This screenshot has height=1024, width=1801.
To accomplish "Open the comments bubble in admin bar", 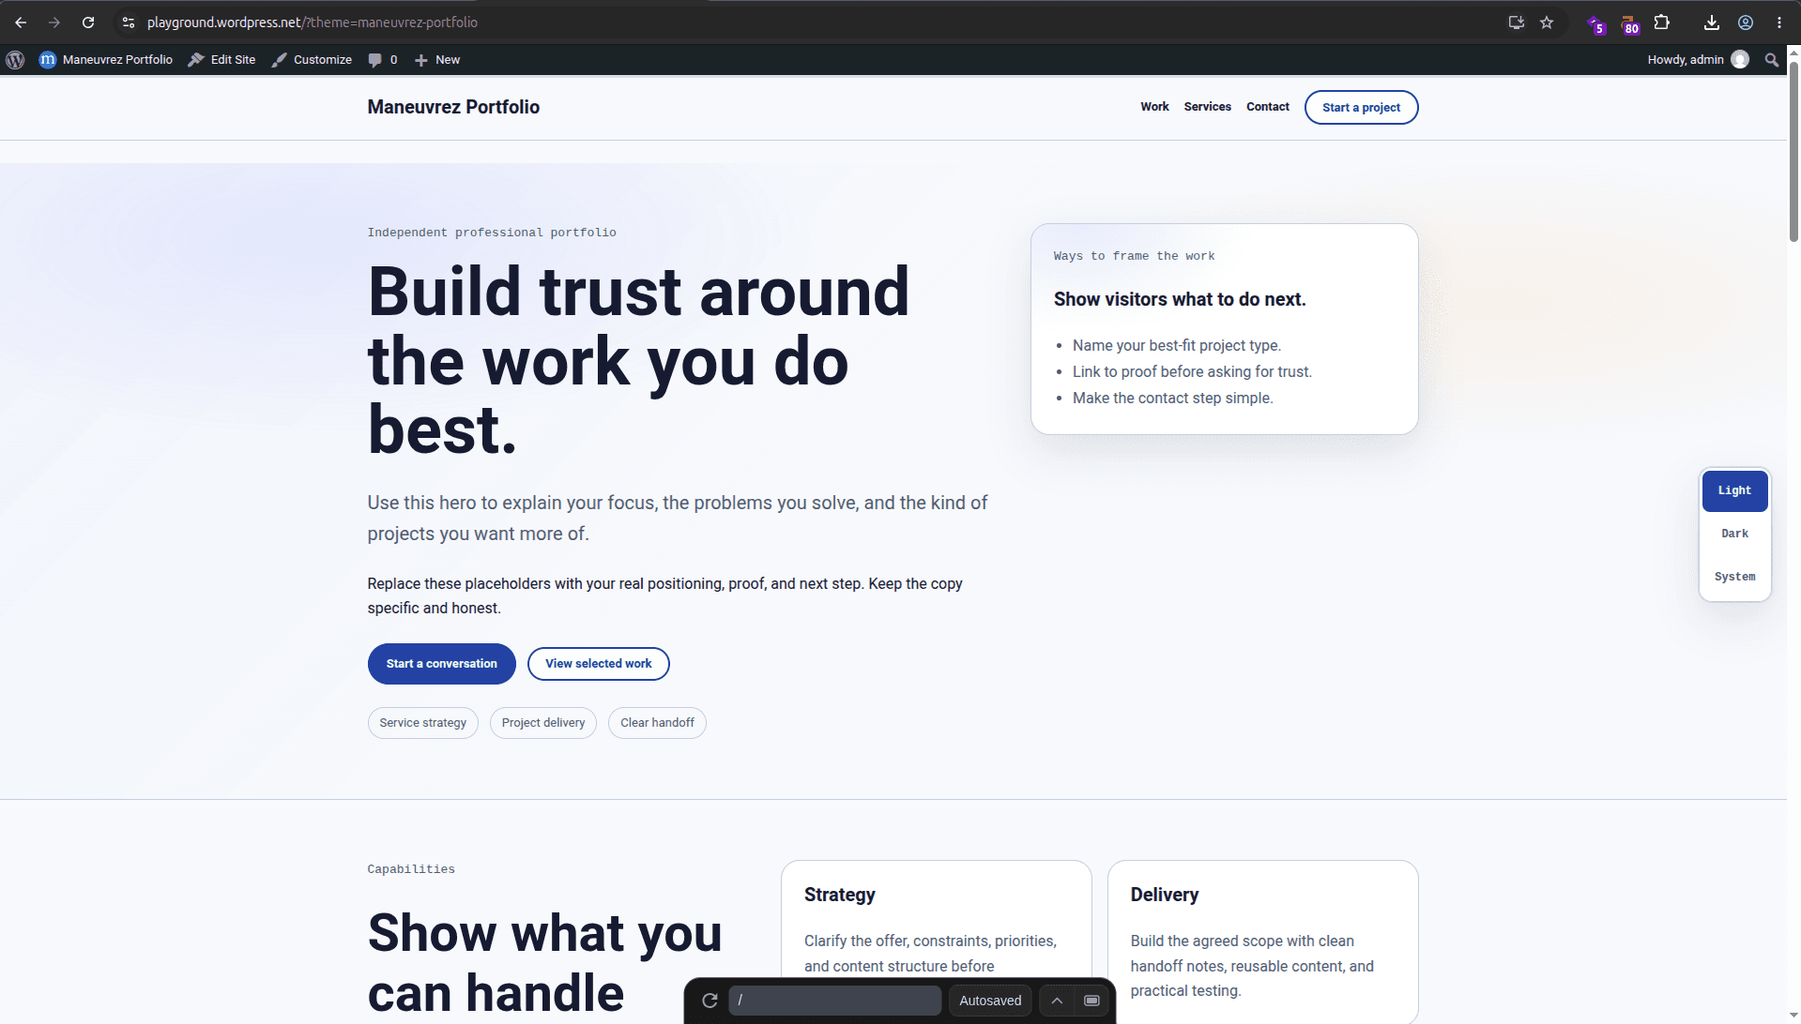I will [383, 59].
